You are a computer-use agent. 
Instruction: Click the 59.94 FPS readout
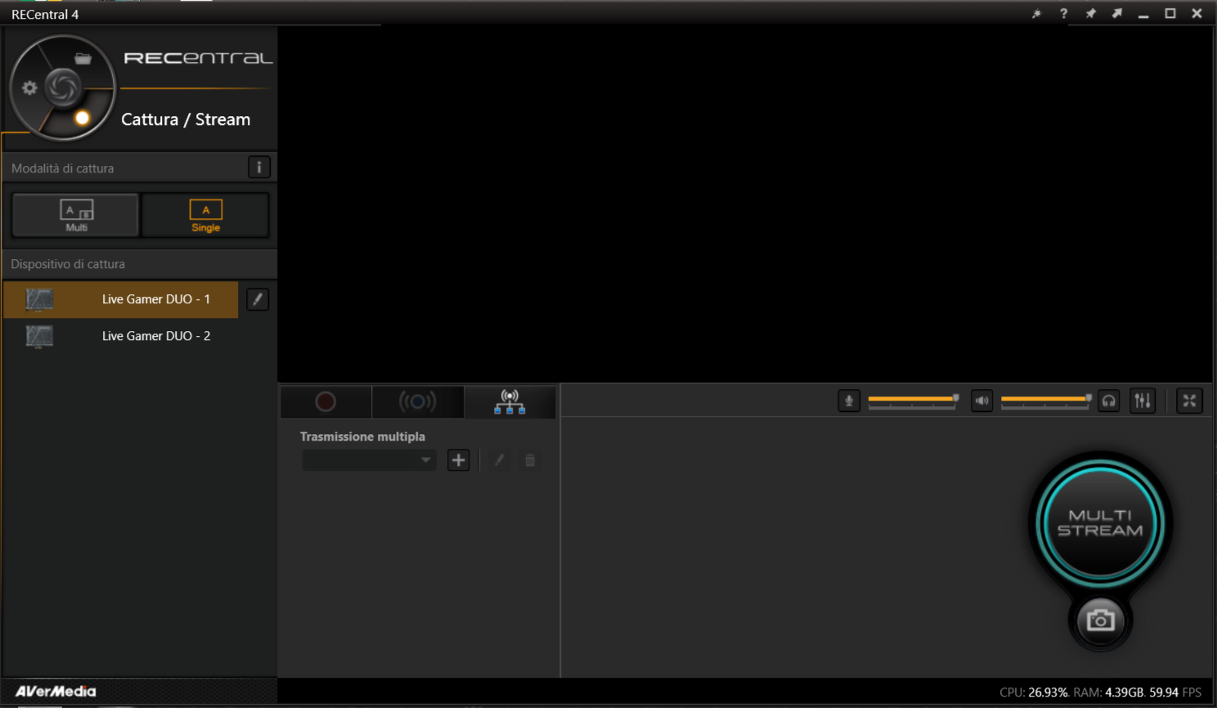point(1175,692)
